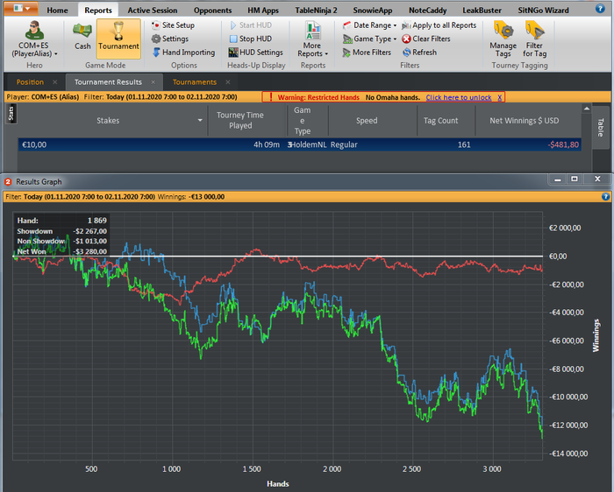Sort by Tourney Time Played column
This screenshot has width=614, height=492.
240,120
